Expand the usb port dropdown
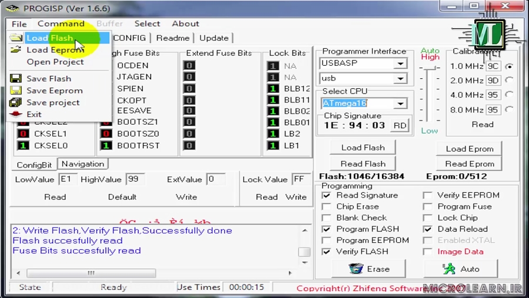This screenshot has width=529, height=298. pos(400,79)
